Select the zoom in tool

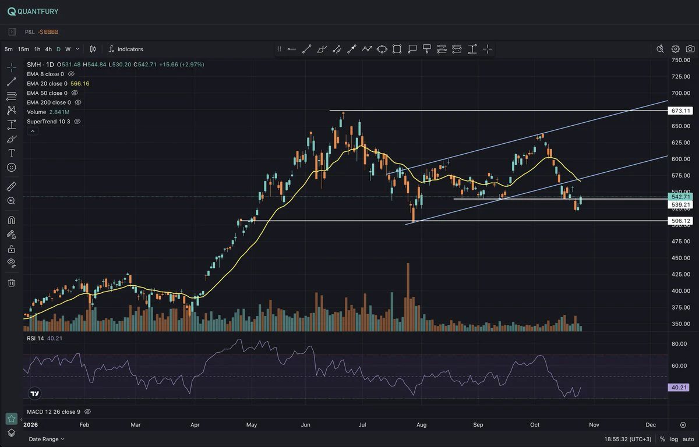[x=12, y=201]
